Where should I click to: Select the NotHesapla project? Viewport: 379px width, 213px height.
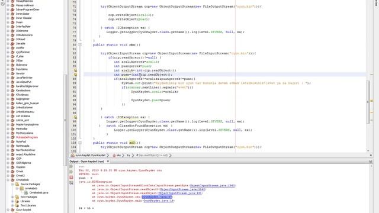(x=23, y=146)
